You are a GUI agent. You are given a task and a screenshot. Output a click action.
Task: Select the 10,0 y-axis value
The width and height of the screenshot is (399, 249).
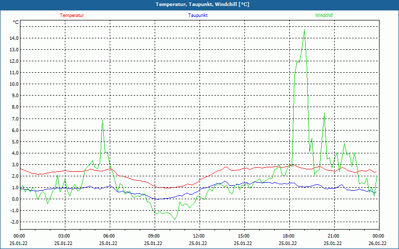click(x=14, y=84)
